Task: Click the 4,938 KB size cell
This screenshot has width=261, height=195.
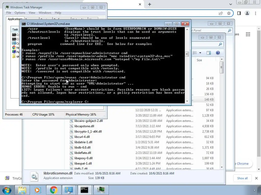Action: [x=208, y=126]
